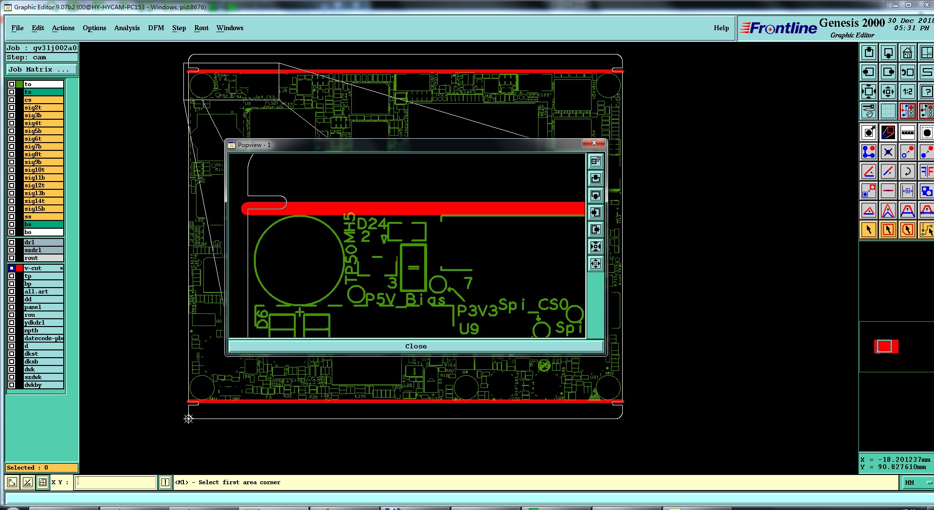Zoom in with the expand-arrows icon in main toolbar

click(869, 91)
